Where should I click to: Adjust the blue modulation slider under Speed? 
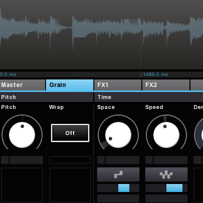click(x=166, y=188)
